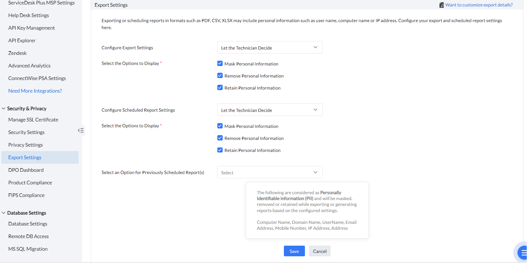Screen dimensions: 527x263
Task: Open the Need More Integrations link
Action: [x=35, y=91]
